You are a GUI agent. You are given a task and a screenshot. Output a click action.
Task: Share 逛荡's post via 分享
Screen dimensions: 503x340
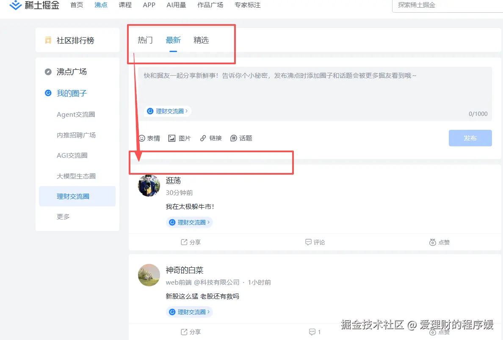191,242
